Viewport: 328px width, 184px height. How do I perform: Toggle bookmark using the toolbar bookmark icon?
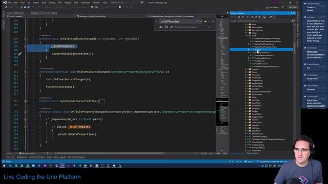click(x=119, y=7)
